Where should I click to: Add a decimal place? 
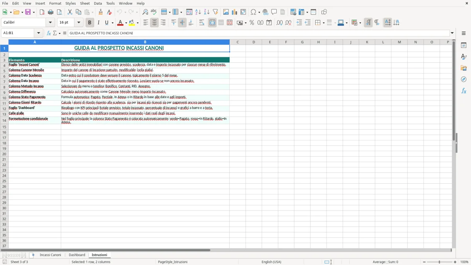click(279, 23)
